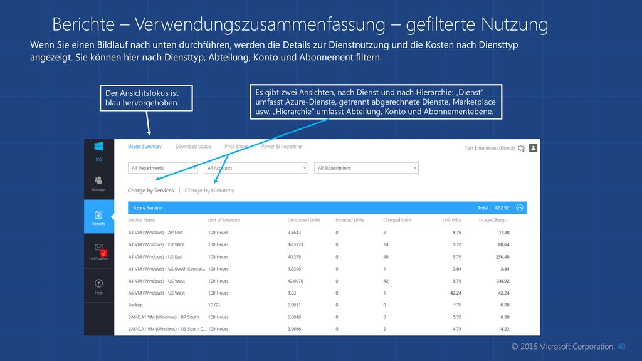Switch to the Power BI Reporting tab
The height and width of the screenshot is (361, 642).
pyautogui.click(x=282, y=147)
